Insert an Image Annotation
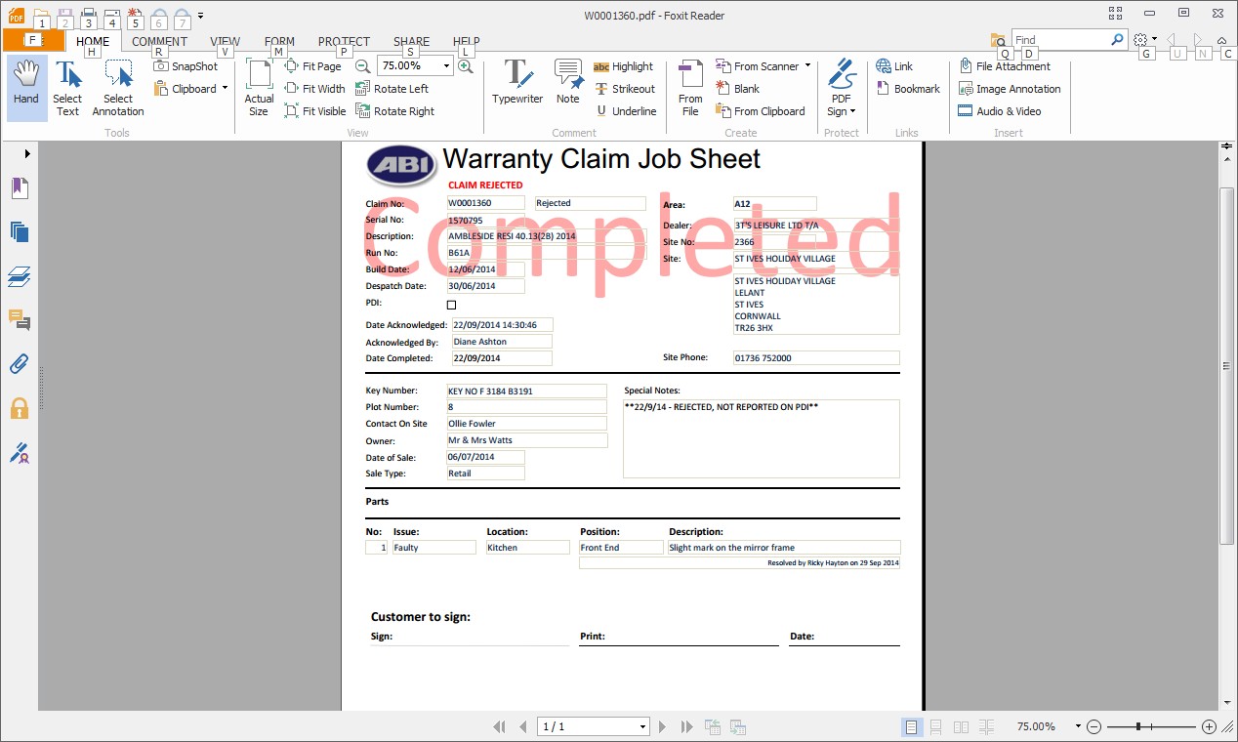 point(1010,89)
